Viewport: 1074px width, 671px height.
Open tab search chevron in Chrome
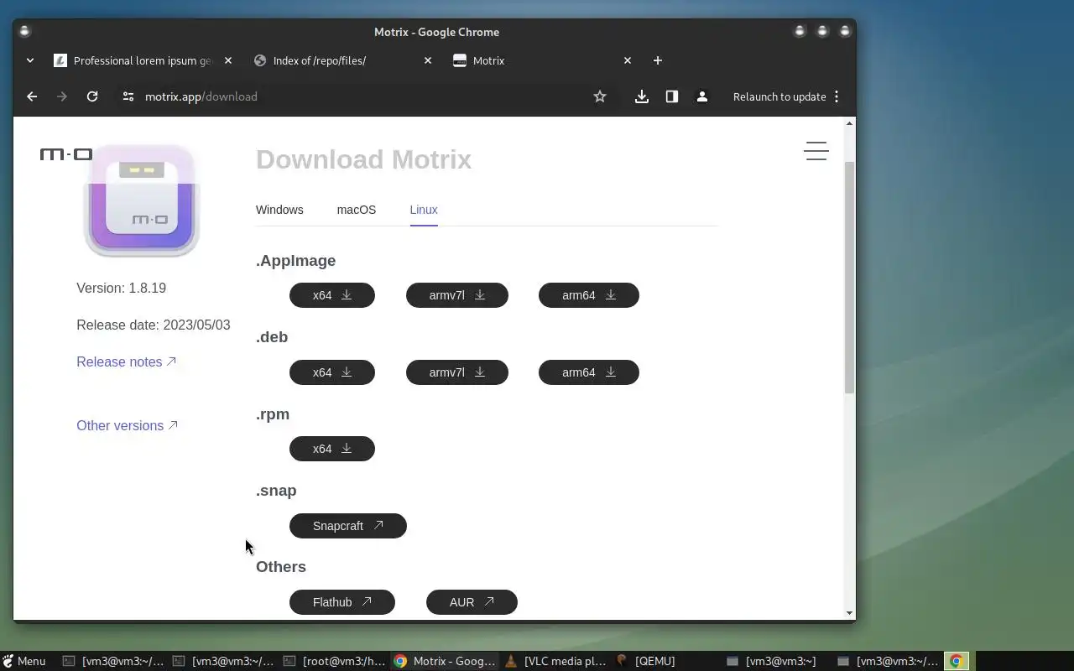30,60
